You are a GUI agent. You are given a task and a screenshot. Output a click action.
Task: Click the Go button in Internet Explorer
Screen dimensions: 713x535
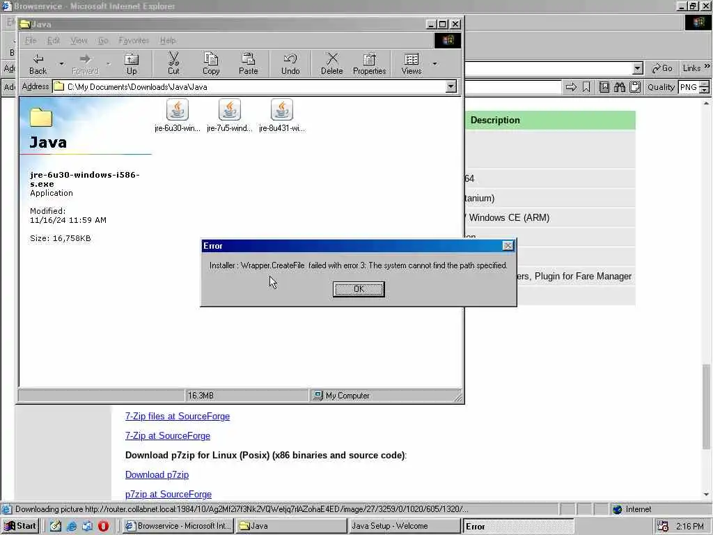(x=662, y=68)
